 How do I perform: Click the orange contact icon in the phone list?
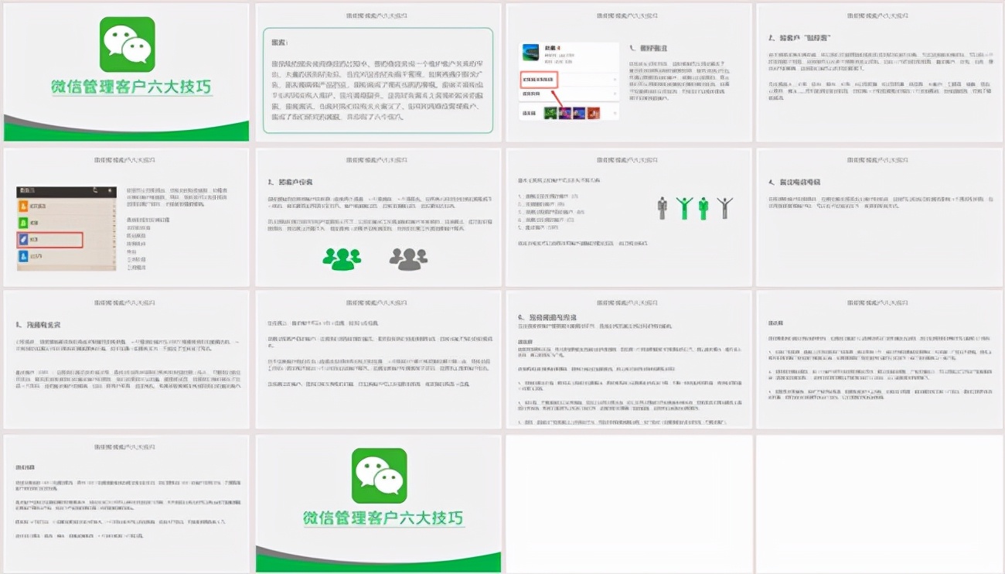(23, 205)
